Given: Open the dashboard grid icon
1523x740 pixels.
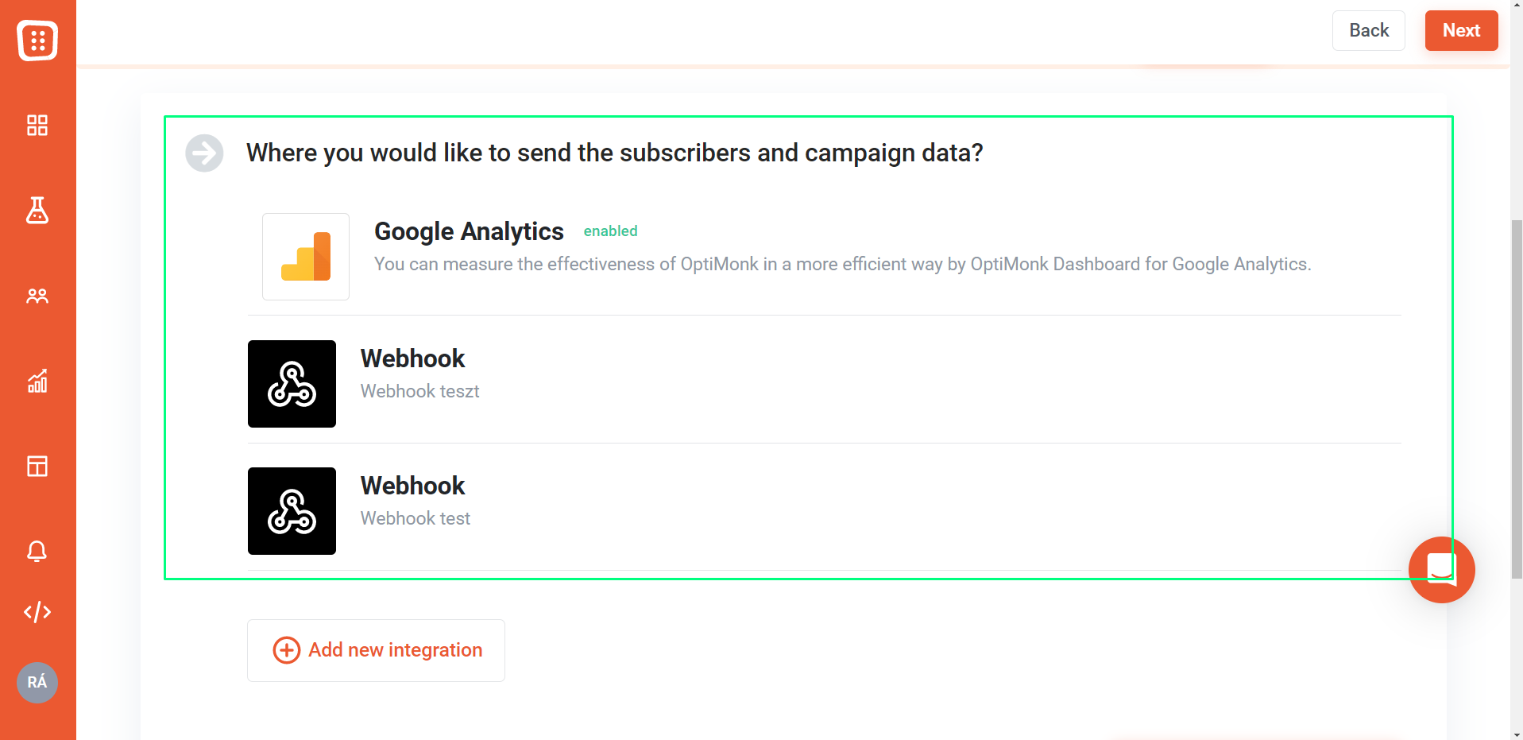Looking at the screenshot, I should (37, 126).
